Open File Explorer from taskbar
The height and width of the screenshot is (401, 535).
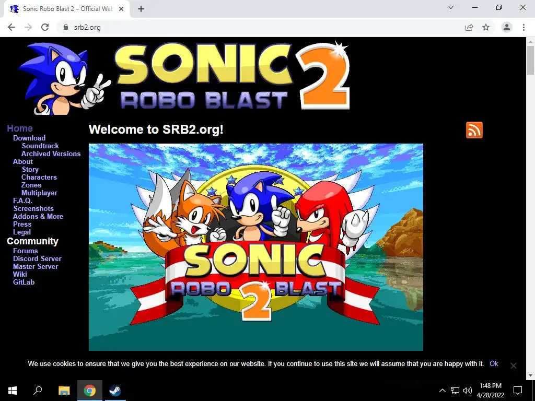click(64, 391)
